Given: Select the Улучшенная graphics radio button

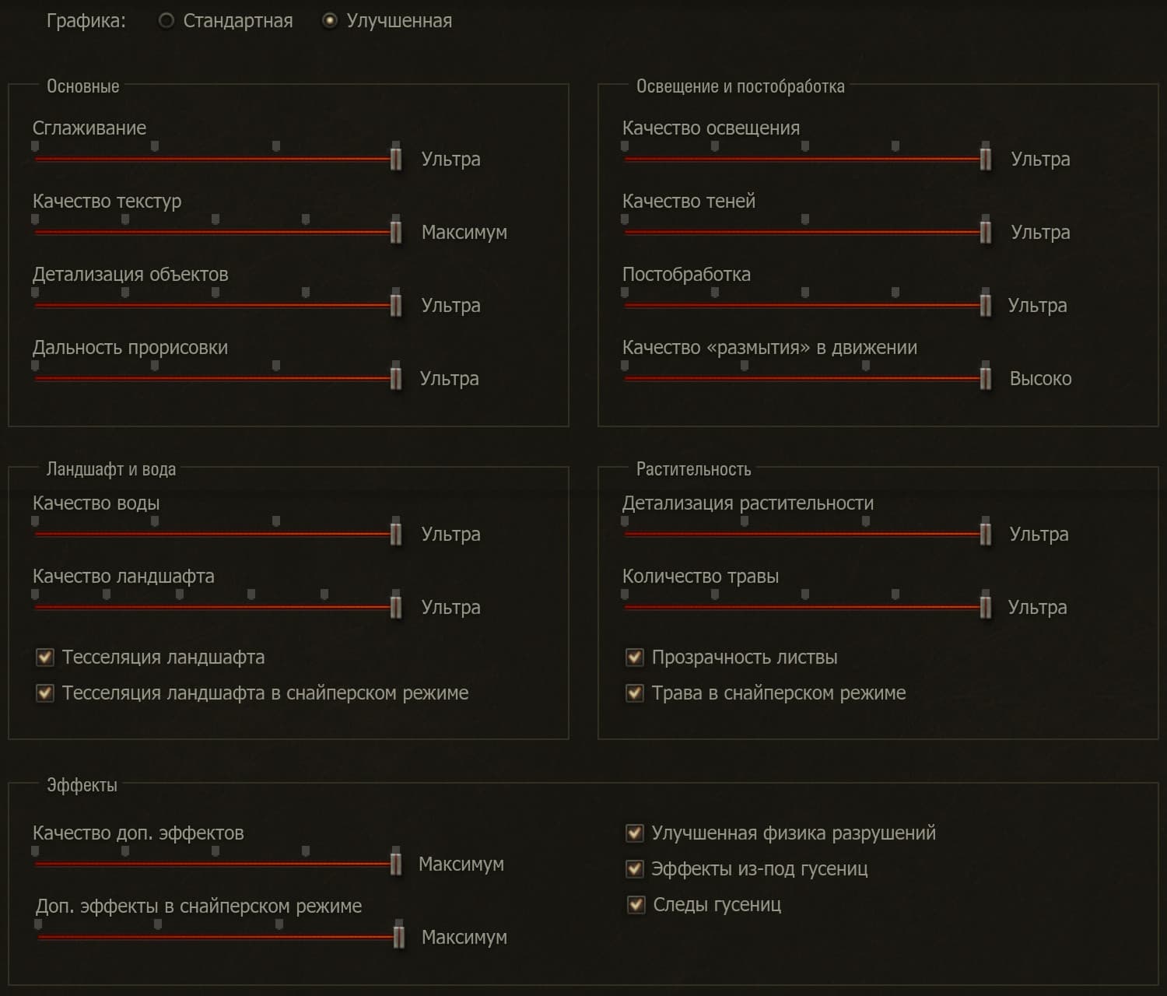Looking at the screenshot, I should pyautogui.click(x=330, y=21).
